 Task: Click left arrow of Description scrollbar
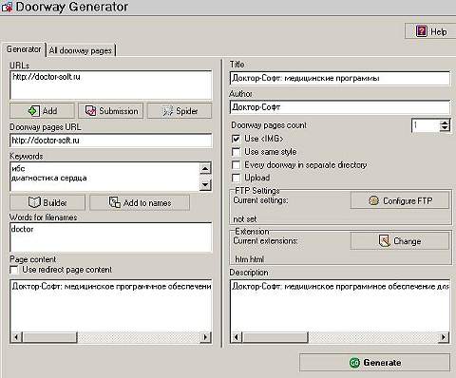pos(237,337)
